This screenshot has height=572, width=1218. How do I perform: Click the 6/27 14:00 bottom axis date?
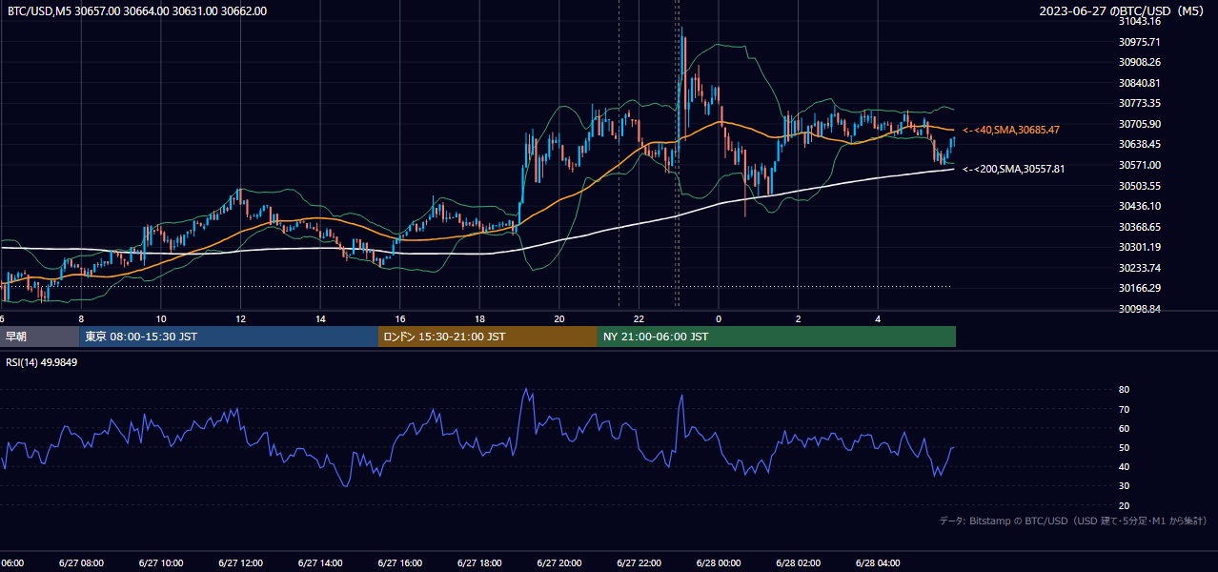320,563
